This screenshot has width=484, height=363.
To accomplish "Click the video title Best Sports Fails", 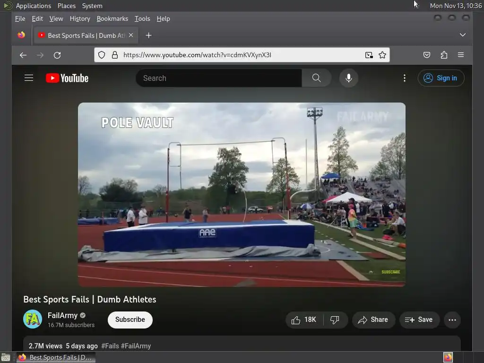I will click(x=90, y=299).
